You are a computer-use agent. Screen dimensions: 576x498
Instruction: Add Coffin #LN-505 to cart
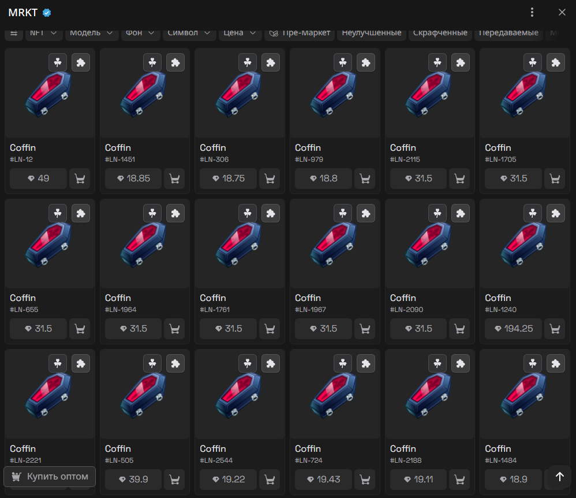coord(174,480)
